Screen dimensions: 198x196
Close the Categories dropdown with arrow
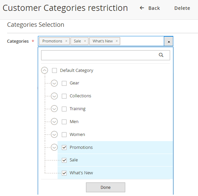pos(169,41)
